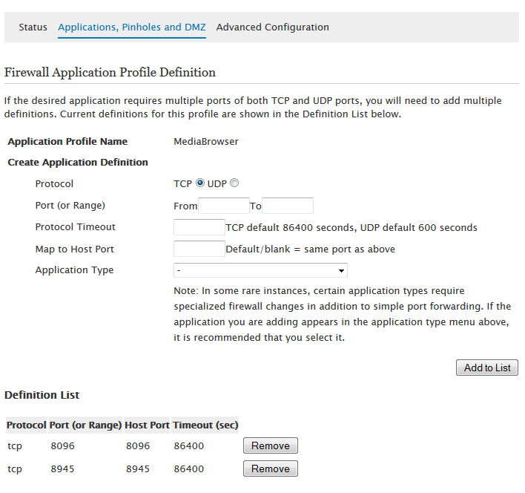Focus the port range From field
Image resolution: width=525 pixels, height=493 pixels.
(224, 206)
